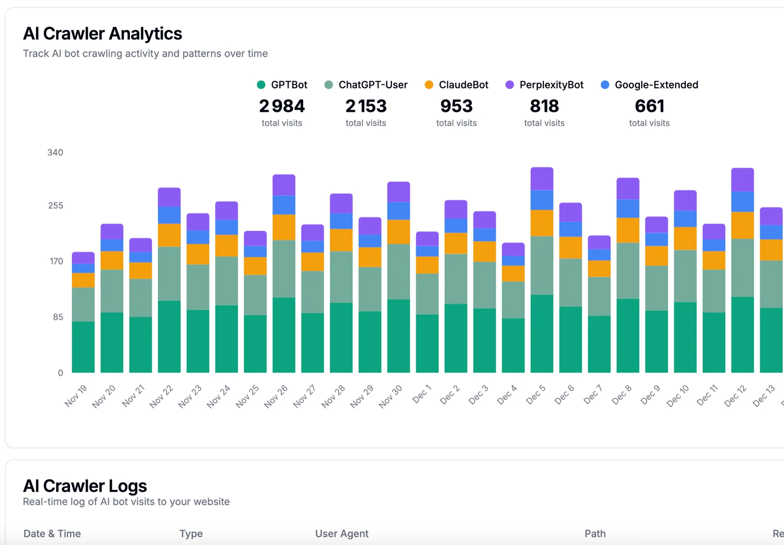784x545 pixels.
Task: Click the User Agent column header
Action: click(x=341, y=534)
